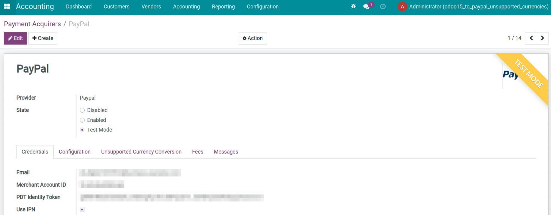551x215 pixels.
Task: Open the Administrator user menu
Action: [x=473, y=7]
